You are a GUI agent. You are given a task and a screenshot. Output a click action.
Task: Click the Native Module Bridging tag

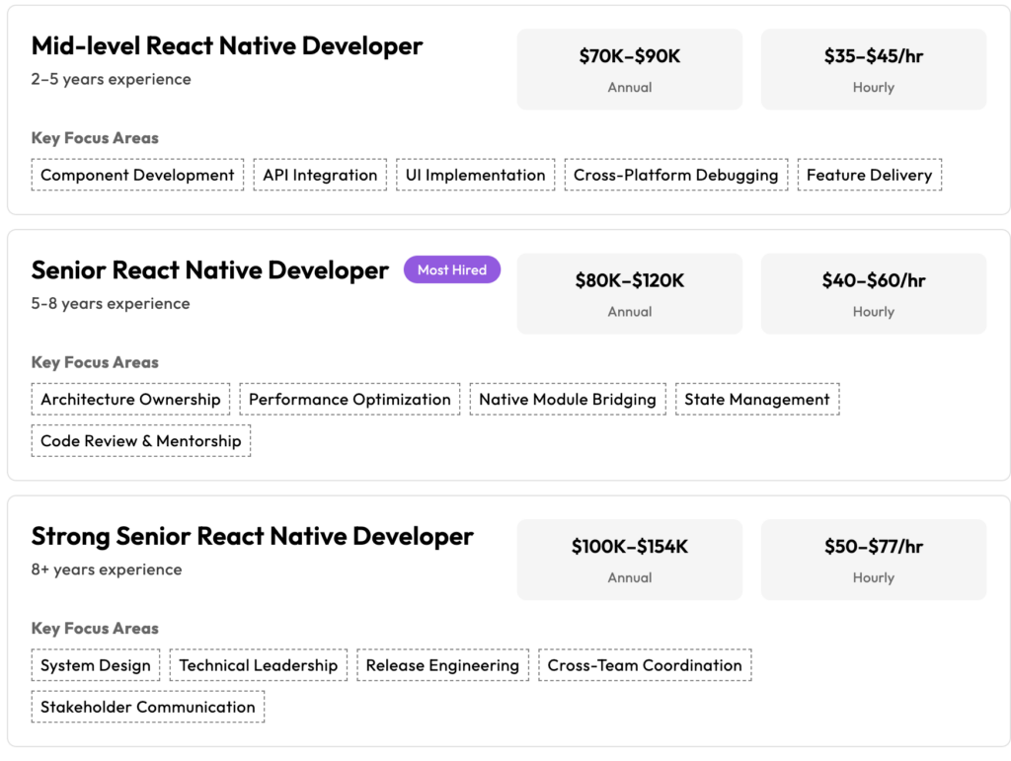pos(568,399)
